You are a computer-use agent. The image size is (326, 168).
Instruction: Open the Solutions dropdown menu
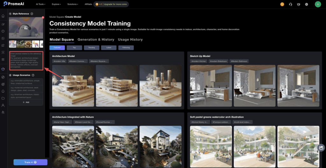coord(73,4)
